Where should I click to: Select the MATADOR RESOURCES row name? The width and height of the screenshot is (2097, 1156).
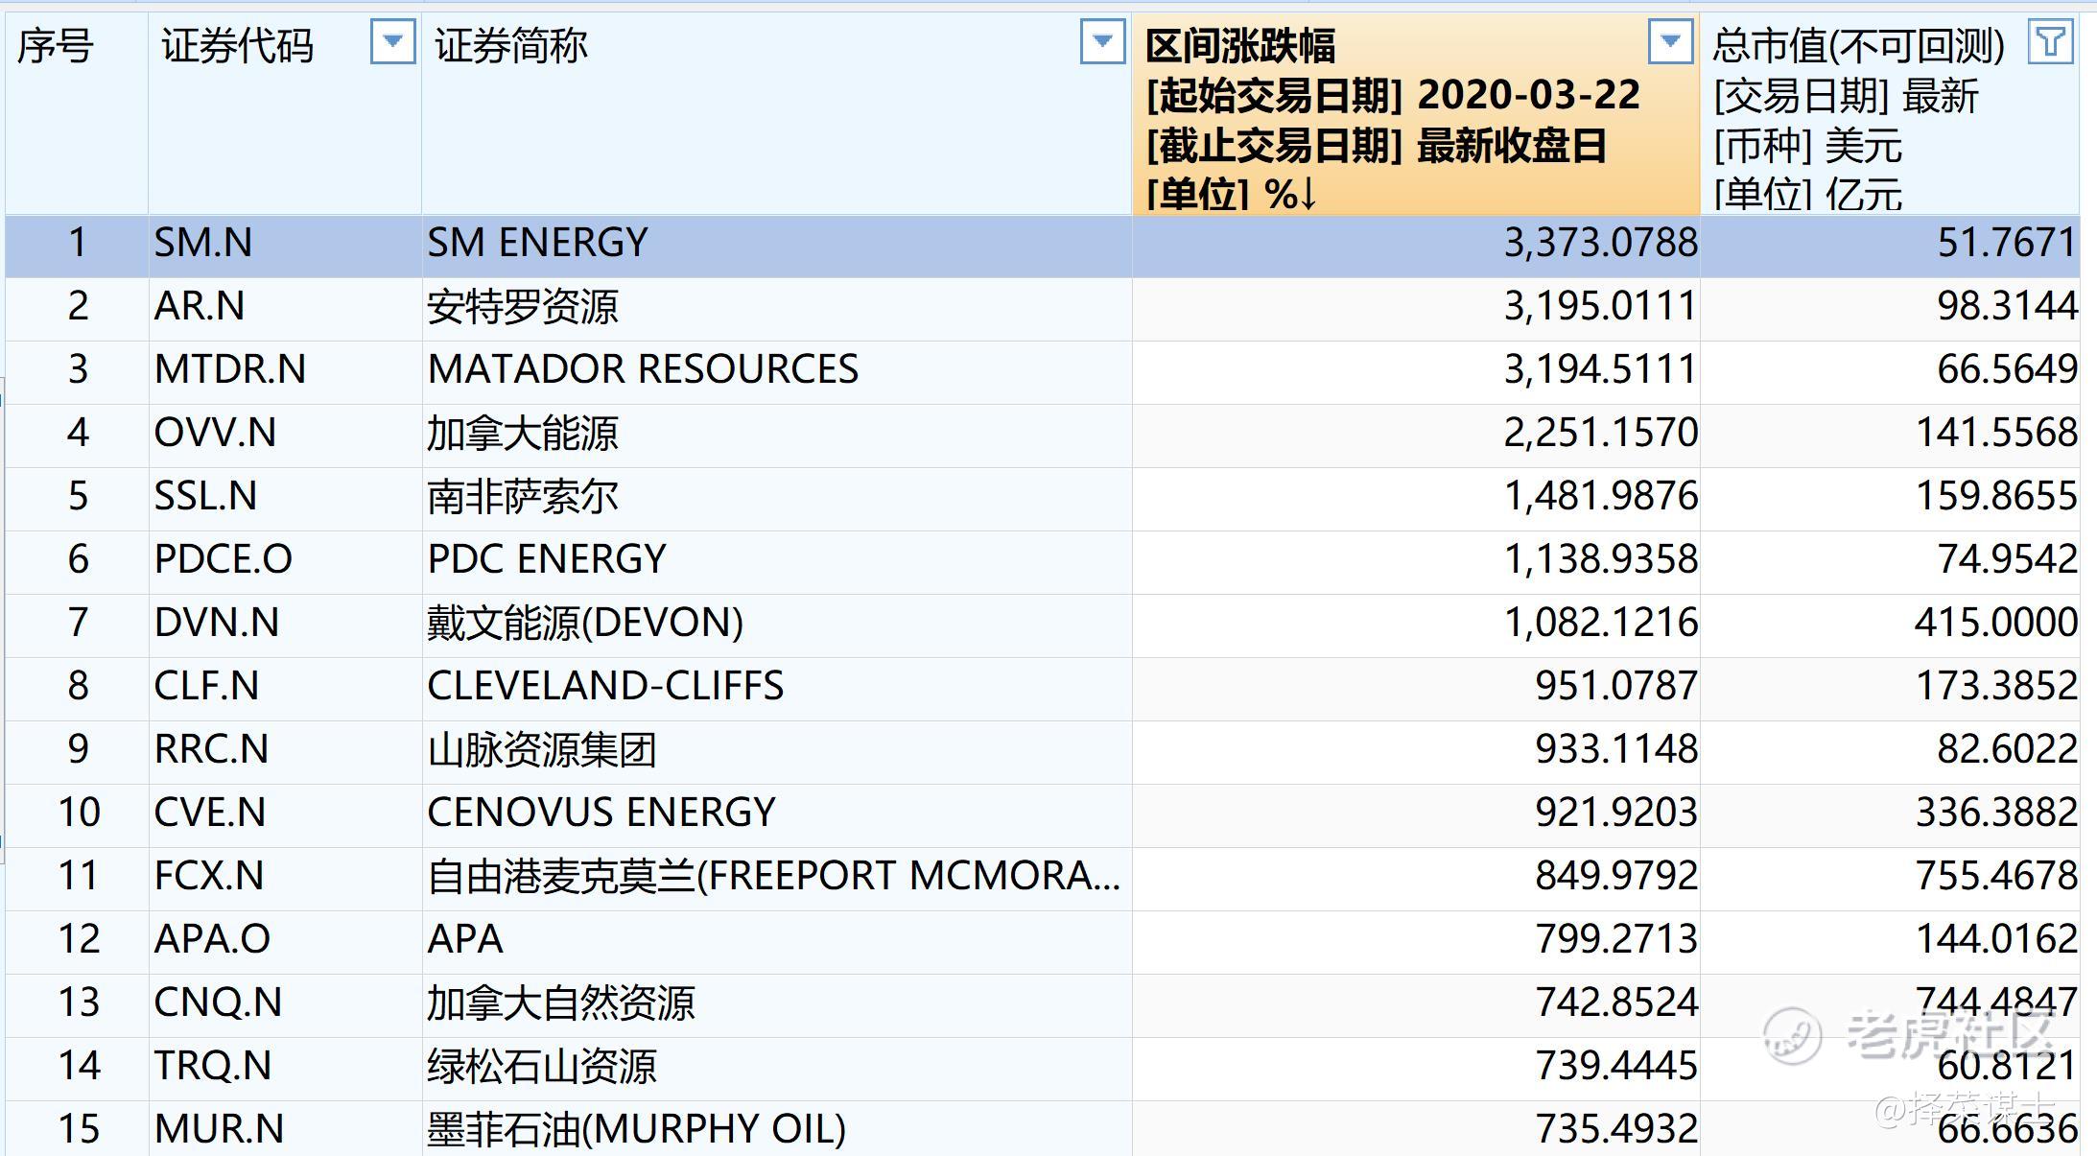point(643,369)
